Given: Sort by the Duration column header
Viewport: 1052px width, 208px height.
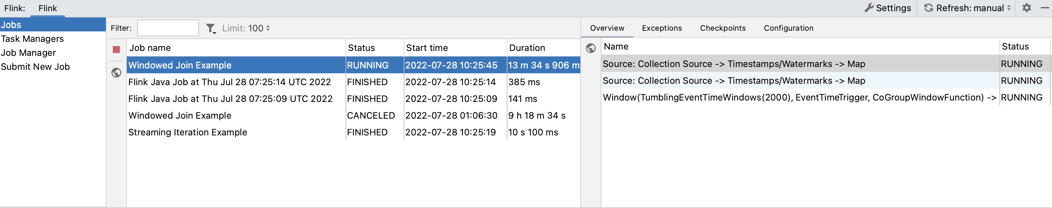Looking at the screenshot, I should 527,48.
